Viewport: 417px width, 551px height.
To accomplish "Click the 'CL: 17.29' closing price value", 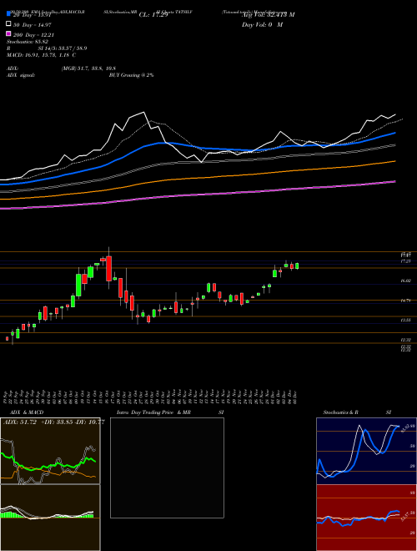I will [x=153, y=15].
